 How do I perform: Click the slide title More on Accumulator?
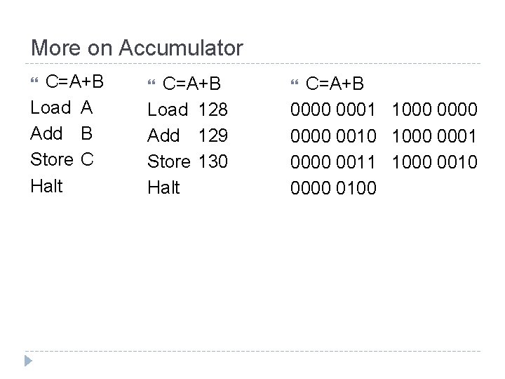pos(137,48)
